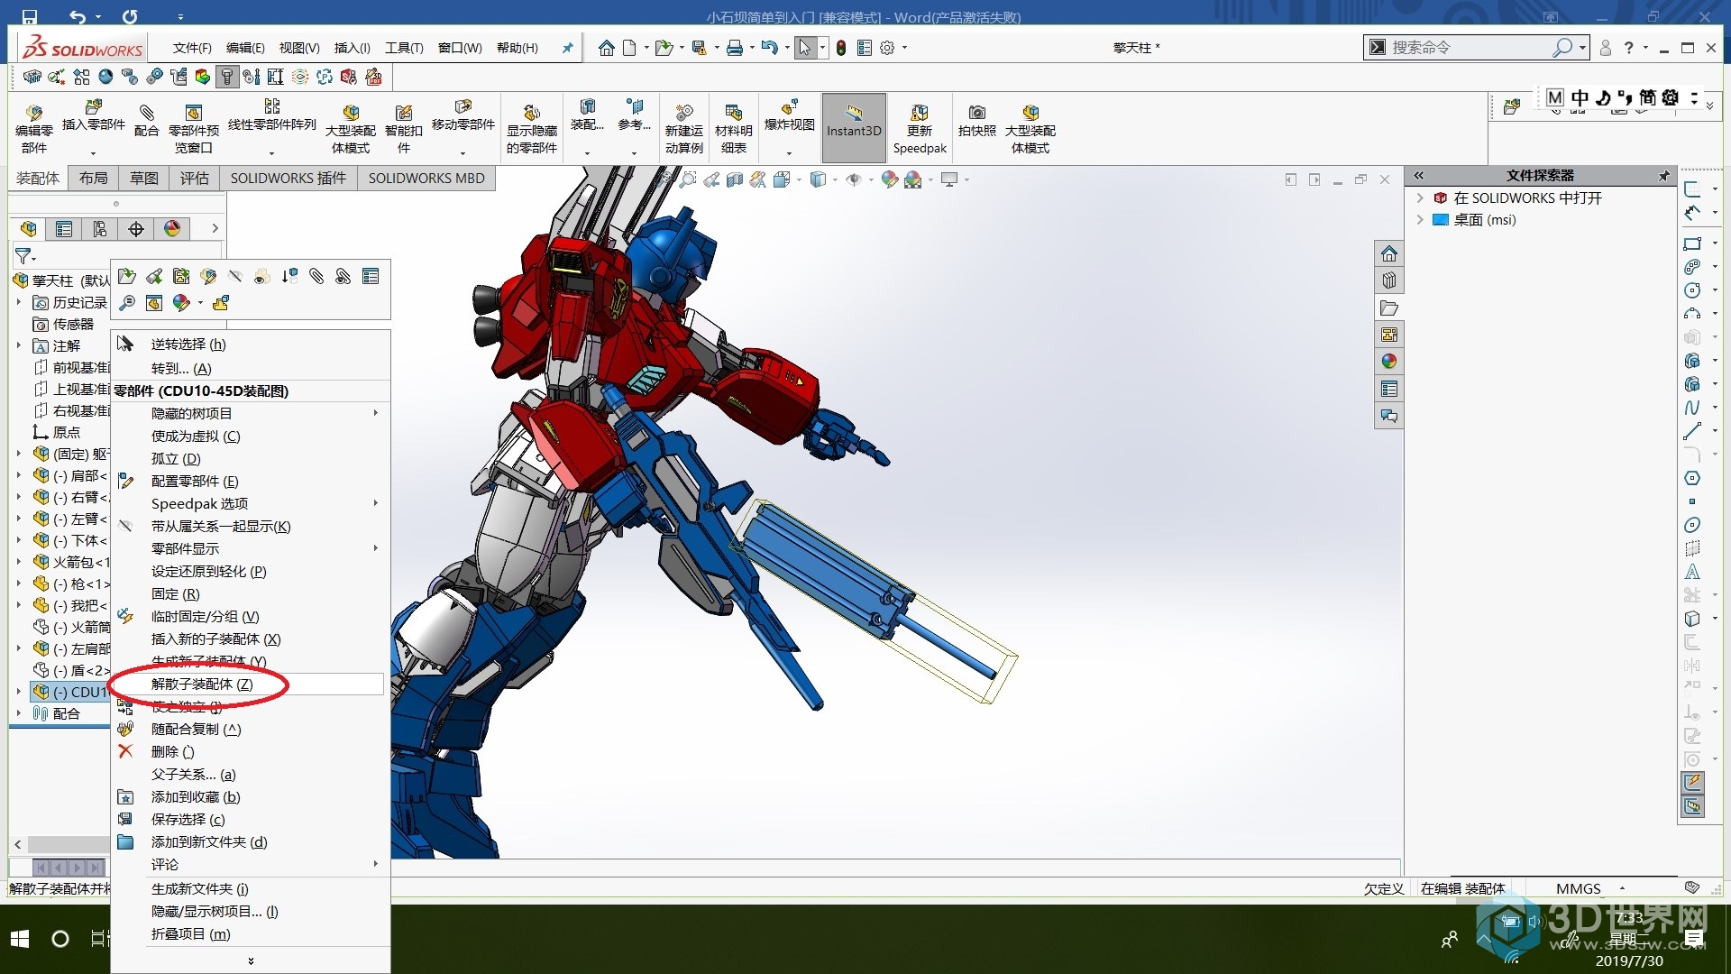The height and width of the screenshot is (974, 1731).
Task: Click Linear Component Pattern (线性零部件阵列)
Action: click(271, 117)
